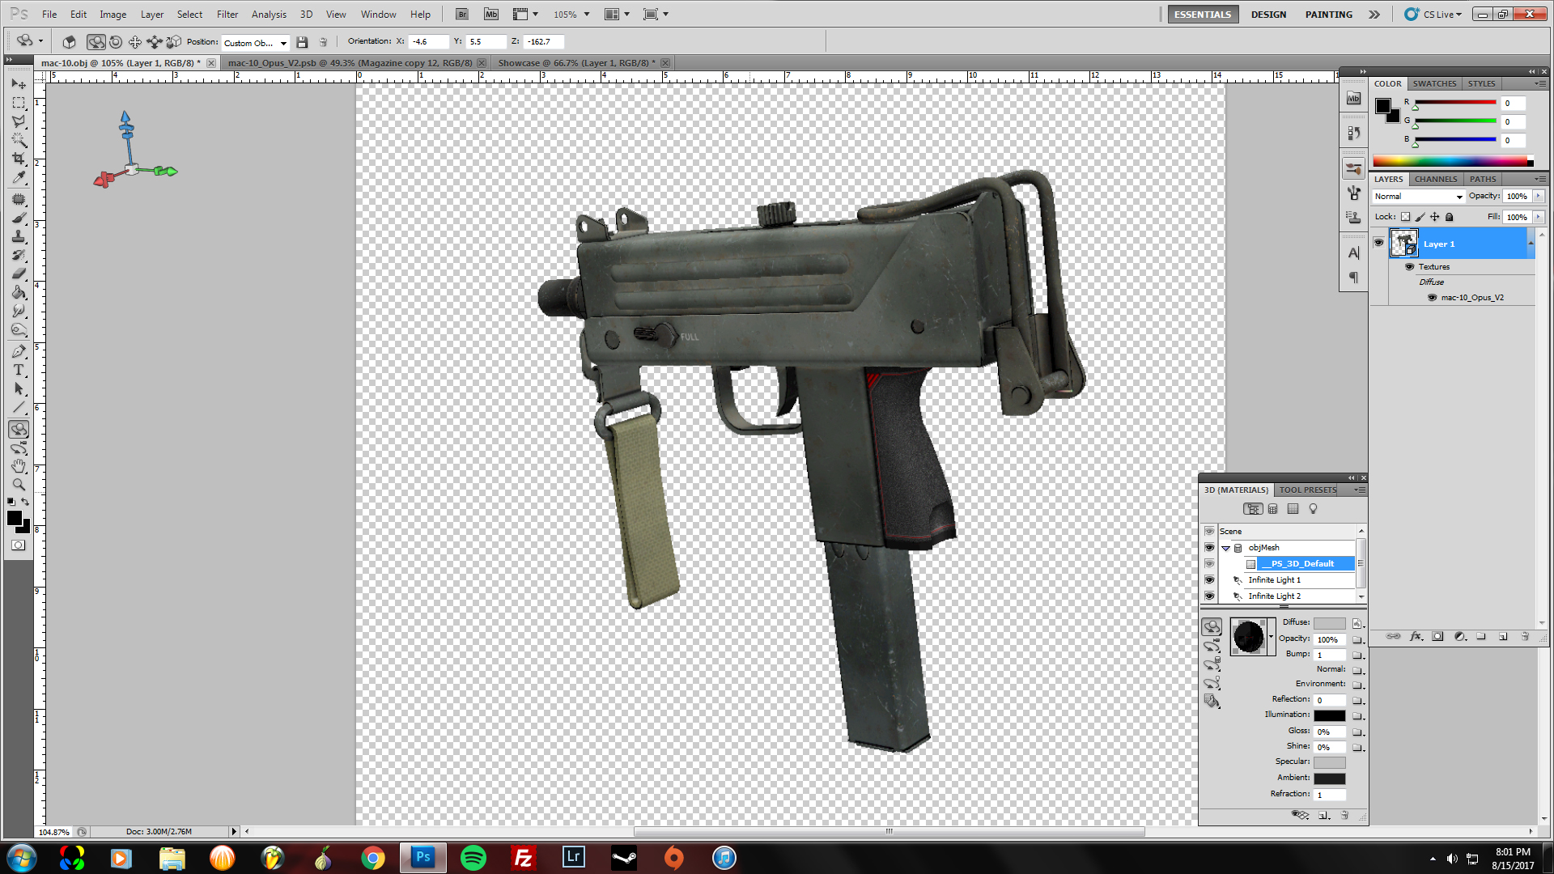The height and width of the screenshot is (874, 1554).
Task: Select the Eyedropper tool
Action: click(x=19, y=178)
